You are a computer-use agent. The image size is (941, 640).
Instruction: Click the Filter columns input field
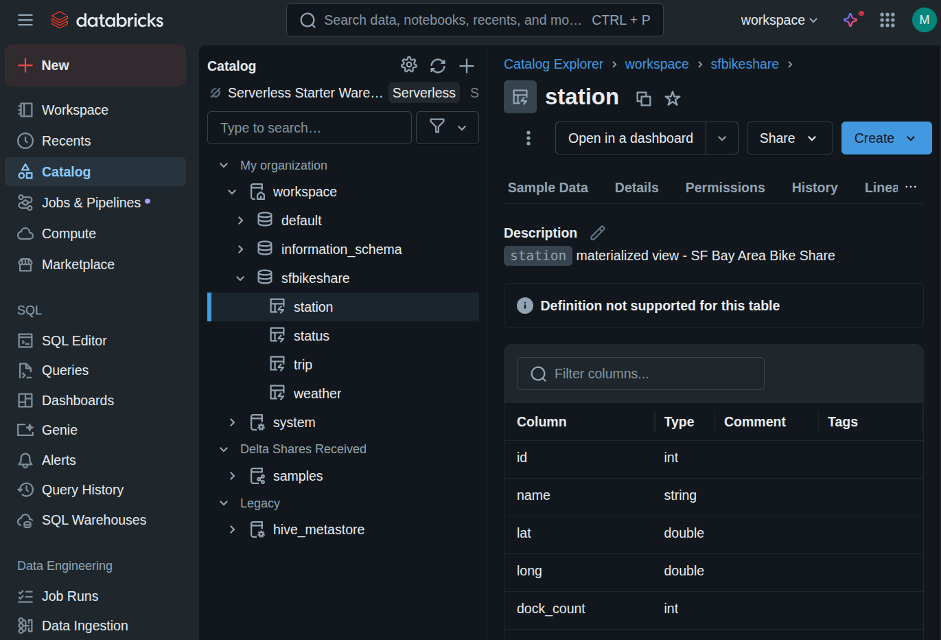pyautogui.click(x=640, y=374)
